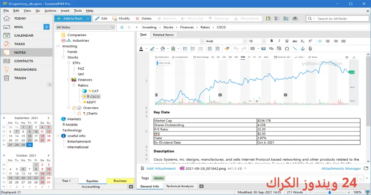Insert a bulleted list
Viewport: 371px width, 195px height.
(185, 49)
